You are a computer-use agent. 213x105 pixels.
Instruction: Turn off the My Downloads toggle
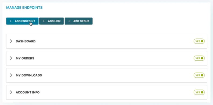click(199, 75)
